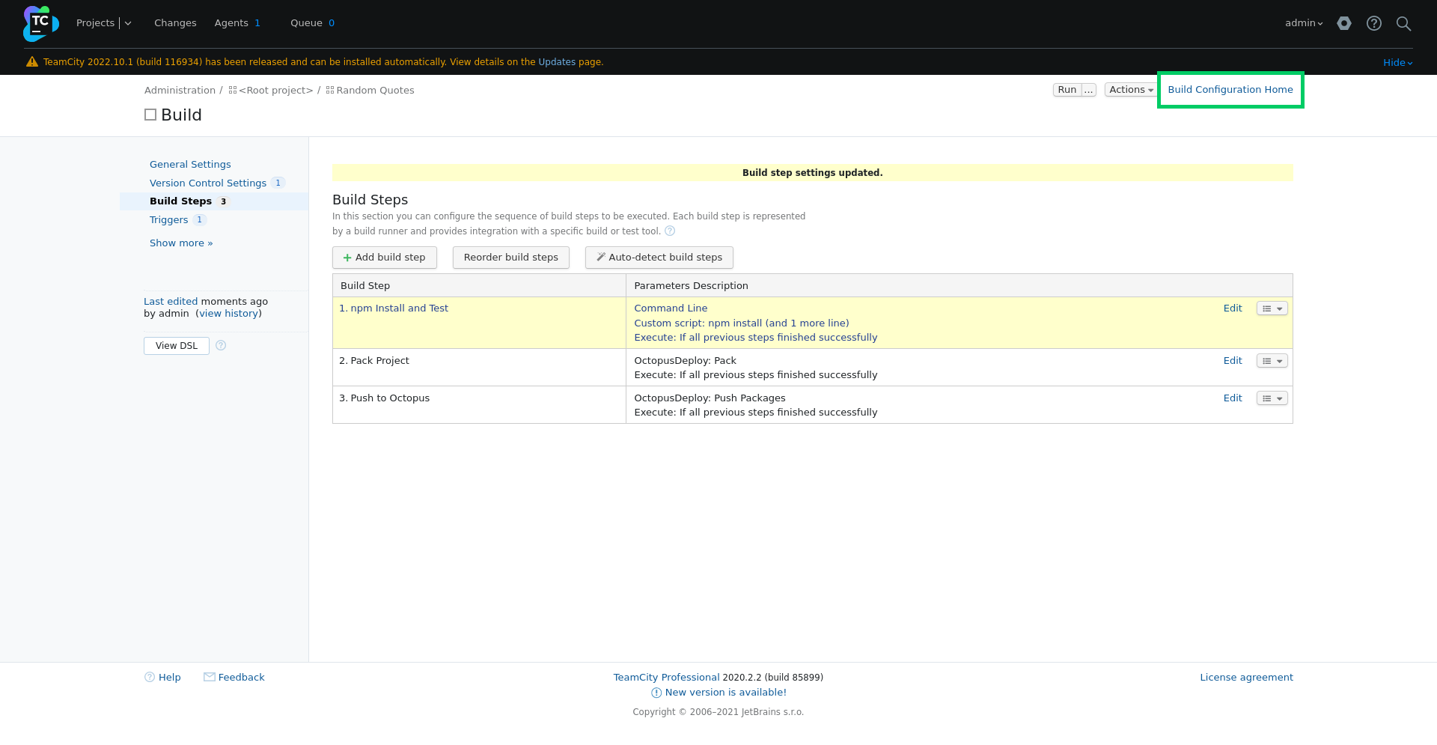
Task: Click the help icon beside View DSL
Action: 221,345
